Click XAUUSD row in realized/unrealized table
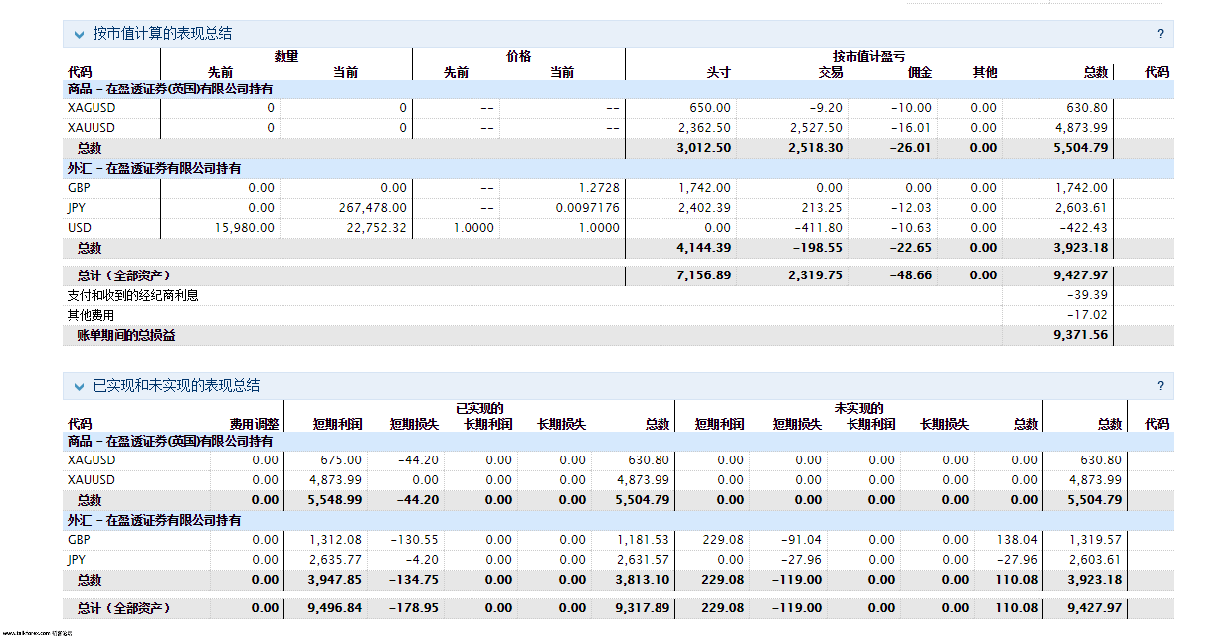Screen dimensions: 1228x638 pos(618,480)
